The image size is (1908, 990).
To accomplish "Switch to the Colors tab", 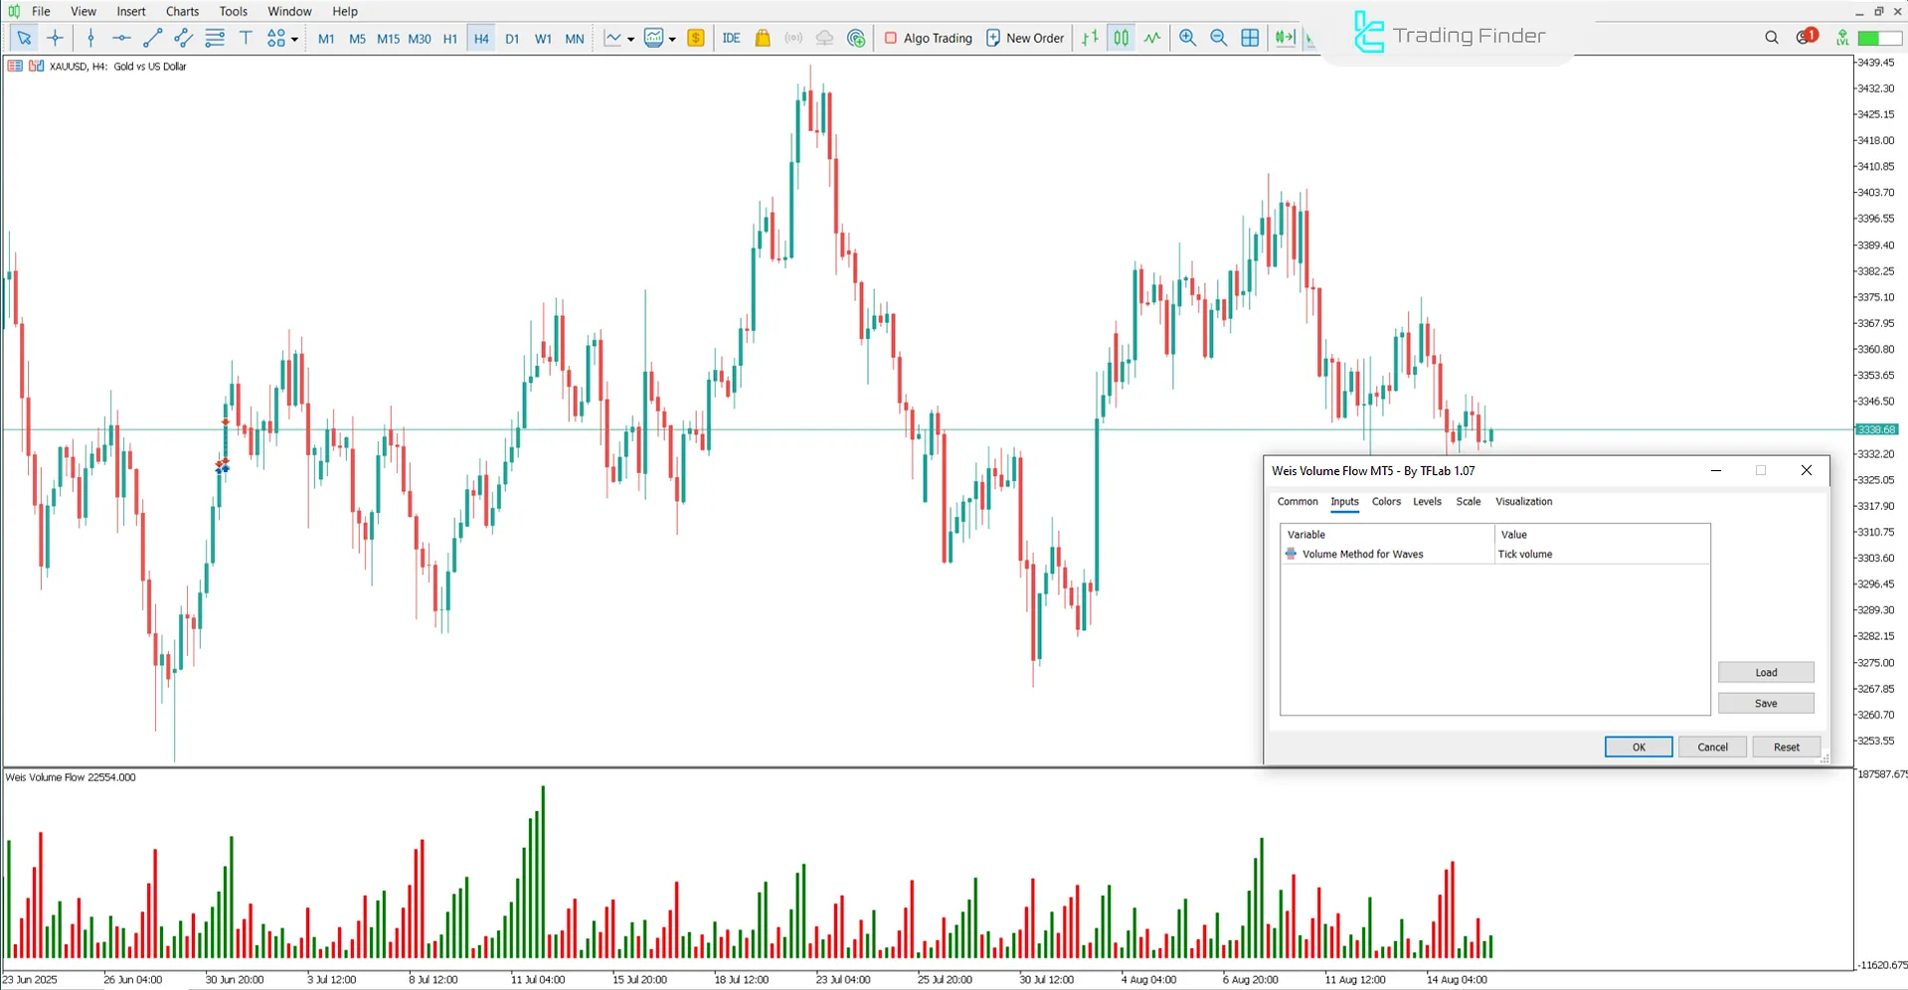I will click(x=1386, y=502).
